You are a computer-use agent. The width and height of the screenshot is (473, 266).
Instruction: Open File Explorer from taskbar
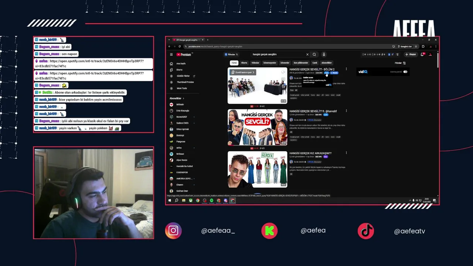[x=184, y=201]
